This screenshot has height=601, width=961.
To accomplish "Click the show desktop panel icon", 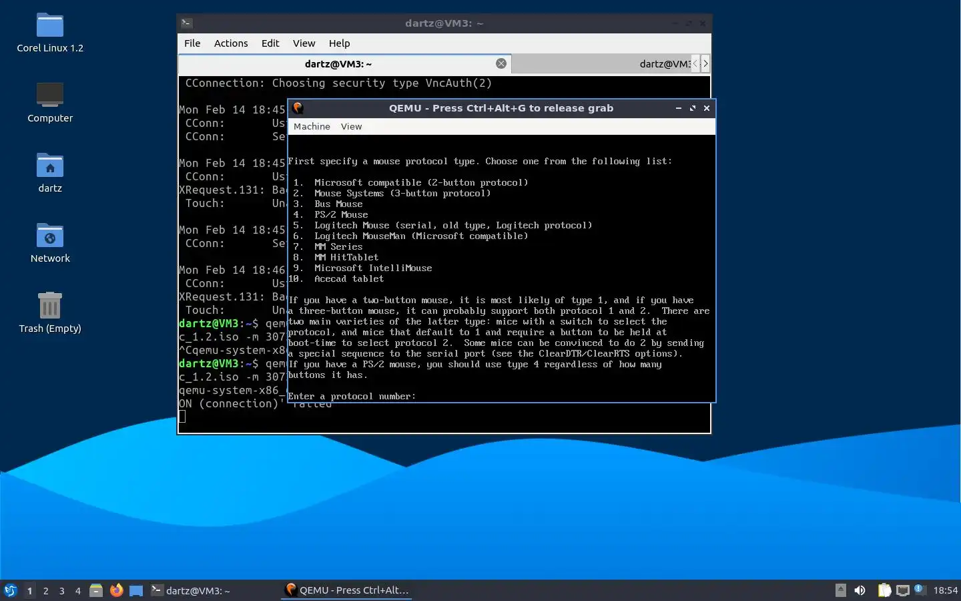I will tap(136, 590).
